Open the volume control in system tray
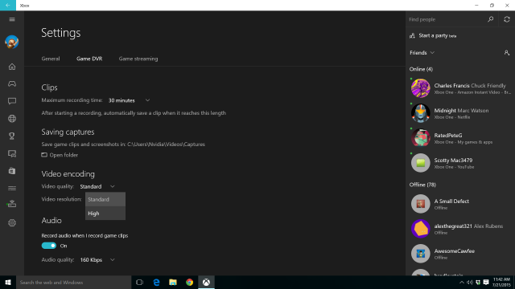This screenshot has height=289, width=515. [470, 283]
